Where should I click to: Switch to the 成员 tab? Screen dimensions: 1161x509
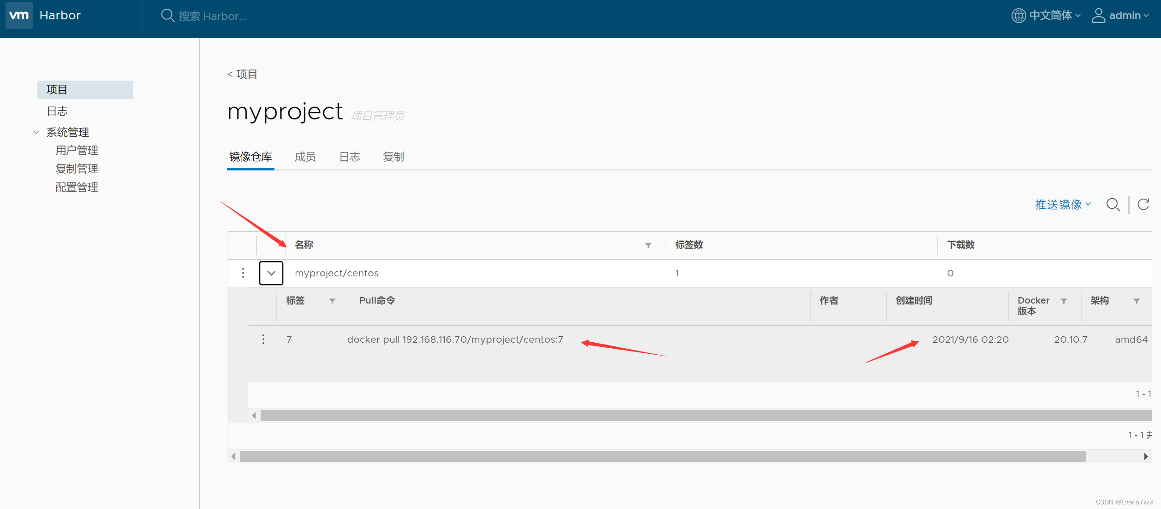305,157
